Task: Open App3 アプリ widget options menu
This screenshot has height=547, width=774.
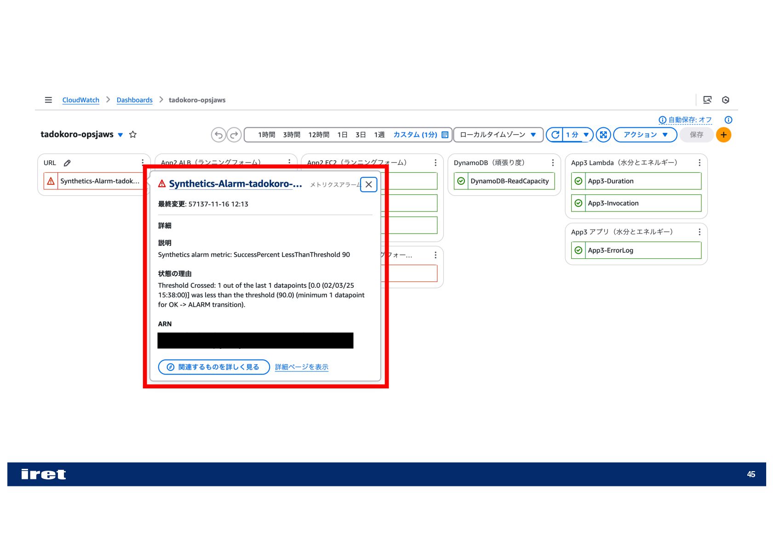Action: click(699, 232)
